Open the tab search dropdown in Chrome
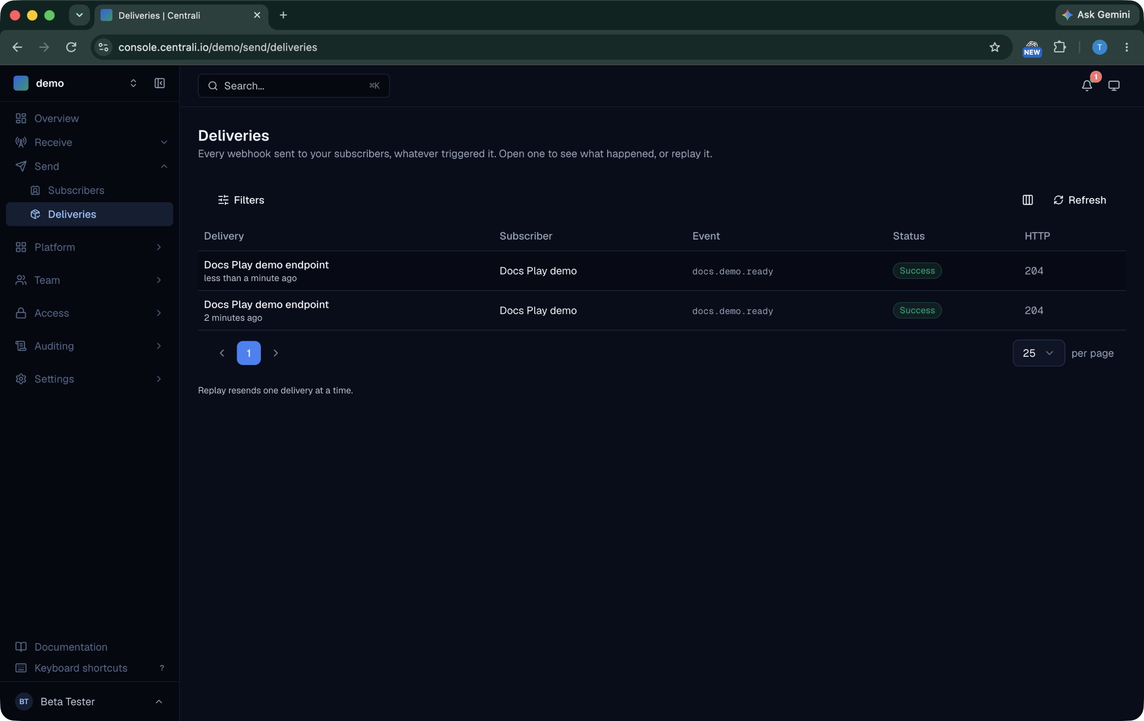The image size is (1144, 721). coord(79,15)
